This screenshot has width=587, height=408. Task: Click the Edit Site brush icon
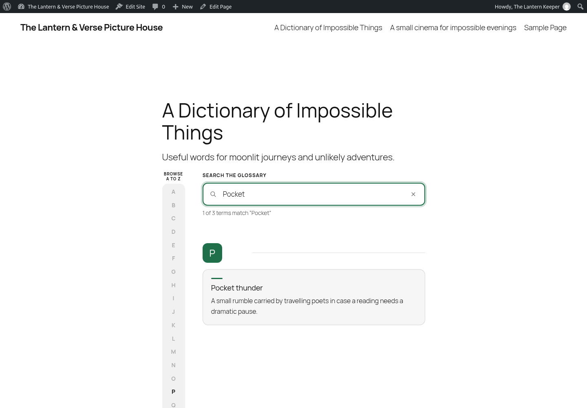[x=119, y=7]
